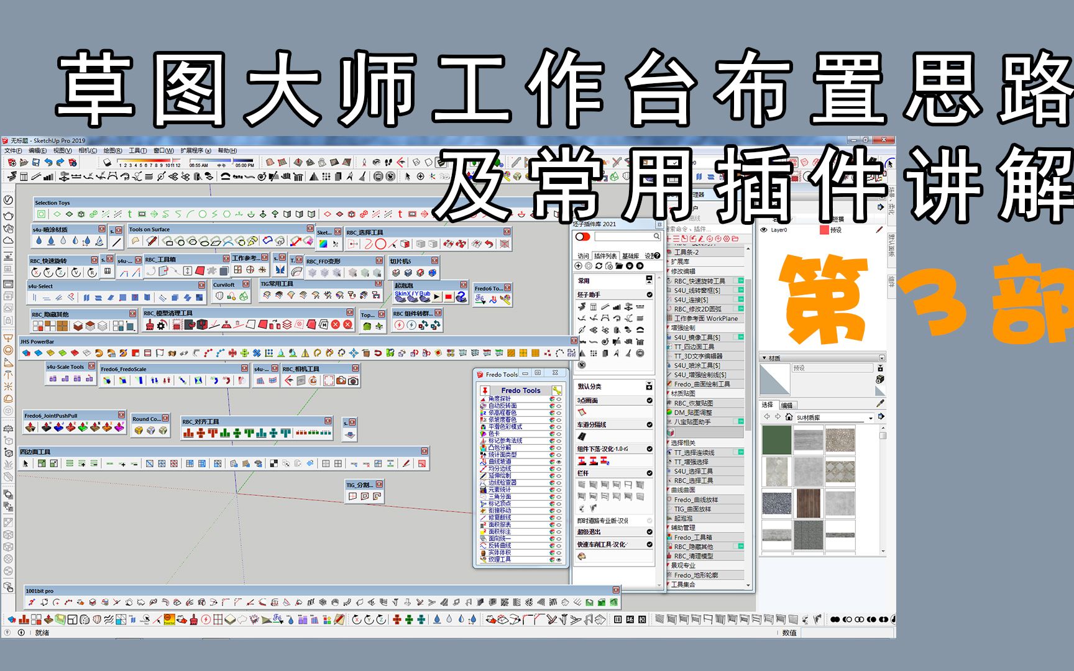This screenshot has height=671, width=1074.
Task: Toggle the 车道分隔线 check mark
Action: [649, 425]
